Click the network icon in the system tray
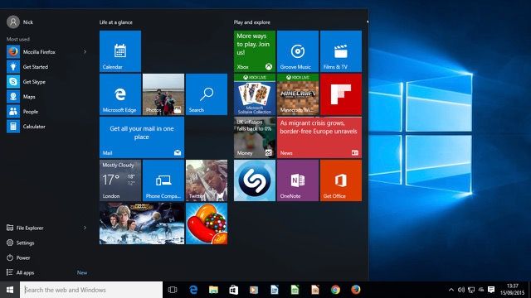 click(471, 290)
